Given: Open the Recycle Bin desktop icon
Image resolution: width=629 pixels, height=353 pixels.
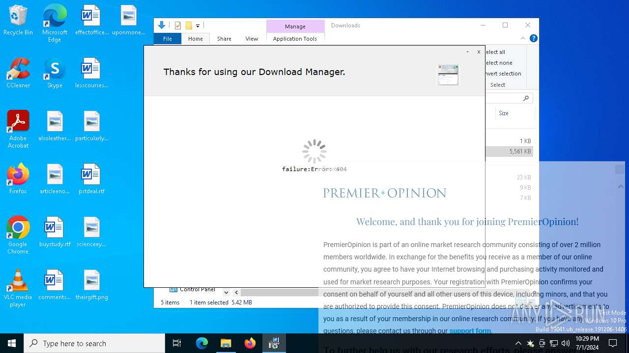Looking at the screenshot, I should (x=18, y=21).
